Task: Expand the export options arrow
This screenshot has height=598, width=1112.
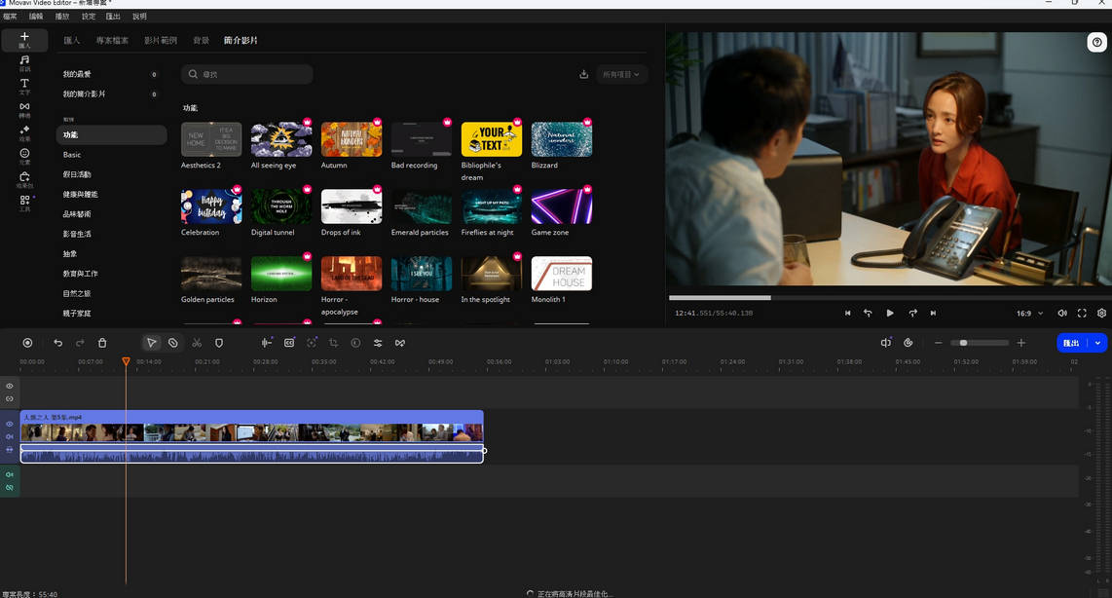Action: coord(1097,343)
